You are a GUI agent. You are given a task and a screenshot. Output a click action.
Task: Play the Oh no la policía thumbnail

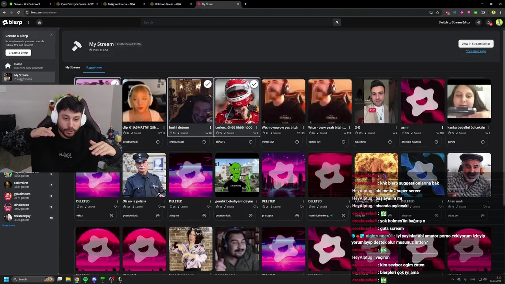click(x=144, y=175)
